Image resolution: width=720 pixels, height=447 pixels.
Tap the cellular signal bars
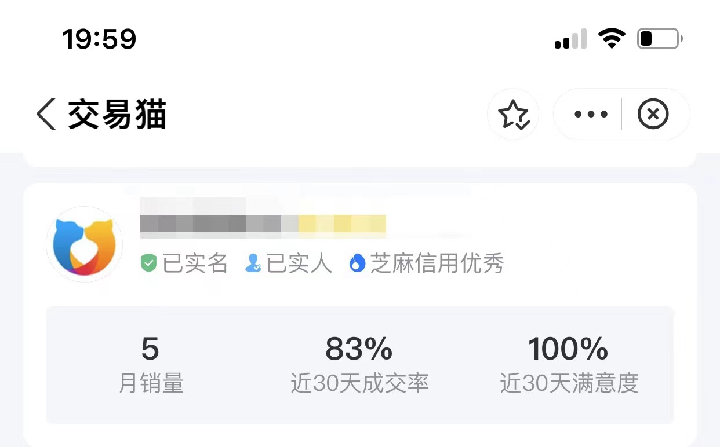click(x=570, y=39)
